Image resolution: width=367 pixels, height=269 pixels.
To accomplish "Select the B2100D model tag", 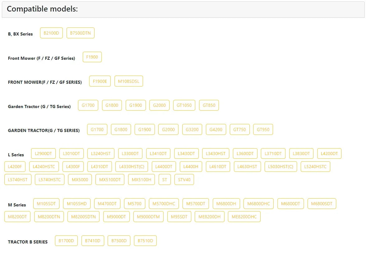I will 51,33.
